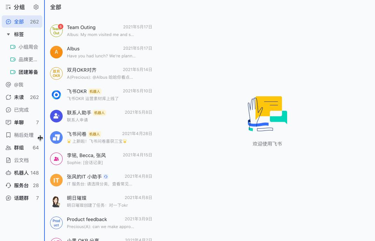Screen dimensions: 375x241
Task: Click the Albus orange avatar
Action: tap(56, 52)
